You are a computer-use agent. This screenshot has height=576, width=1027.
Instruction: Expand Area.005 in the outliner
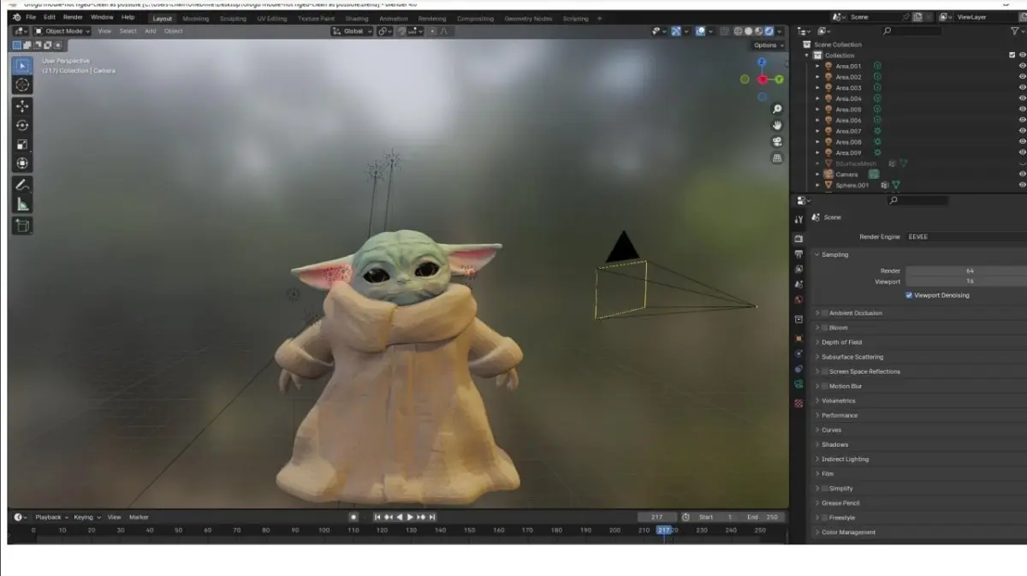[817, 110]
